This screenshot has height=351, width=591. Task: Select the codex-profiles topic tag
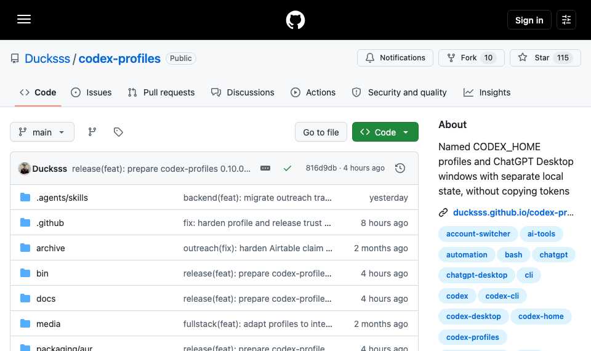point(473,337)
